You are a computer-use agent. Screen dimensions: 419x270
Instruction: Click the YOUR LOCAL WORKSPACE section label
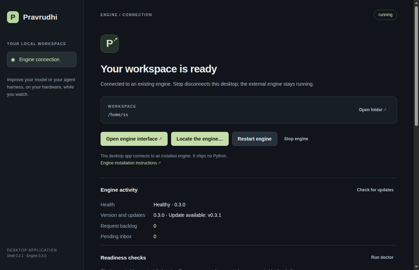pyautogui.click(x=37, y=44)
